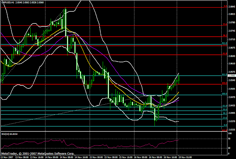Viewport: 236px width, 159px height.
Task: Click the 15 Nov 08:00 time label
Action: 111,157
